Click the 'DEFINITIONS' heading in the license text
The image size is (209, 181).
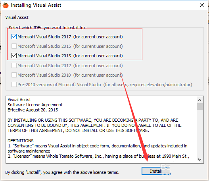click(x=21, y=141)
